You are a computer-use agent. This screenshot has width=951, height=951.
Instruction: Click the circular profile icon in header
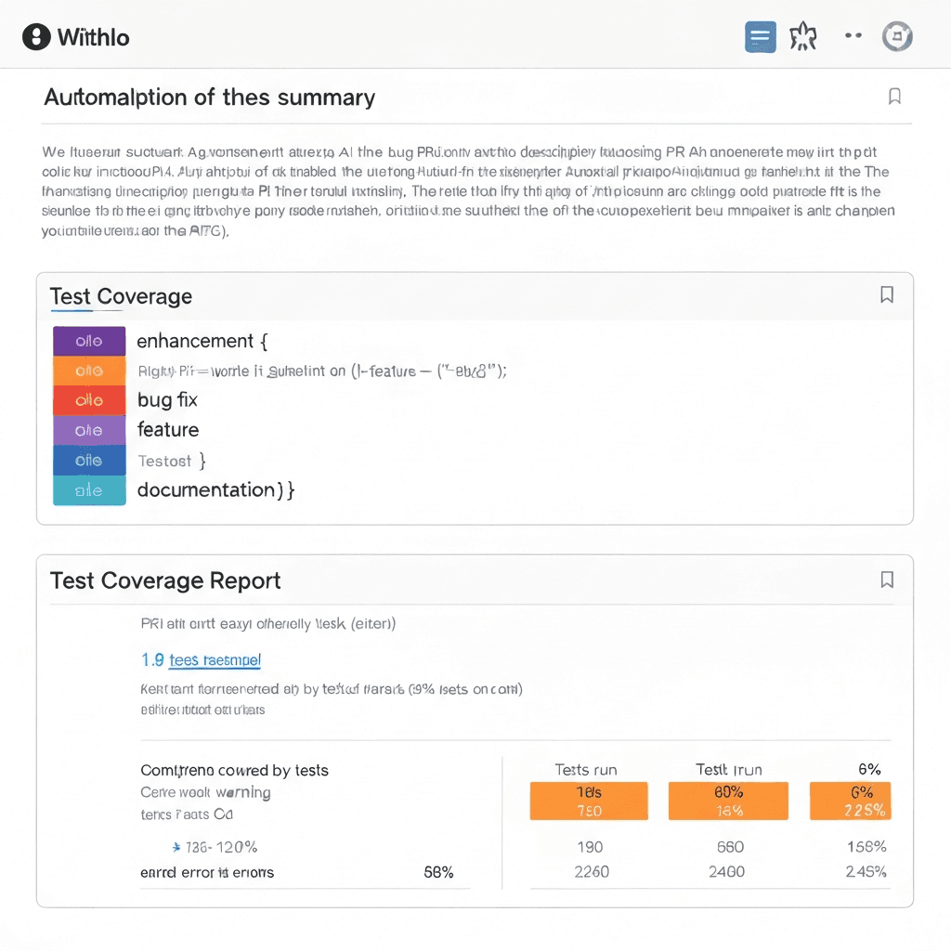(897, 36)
